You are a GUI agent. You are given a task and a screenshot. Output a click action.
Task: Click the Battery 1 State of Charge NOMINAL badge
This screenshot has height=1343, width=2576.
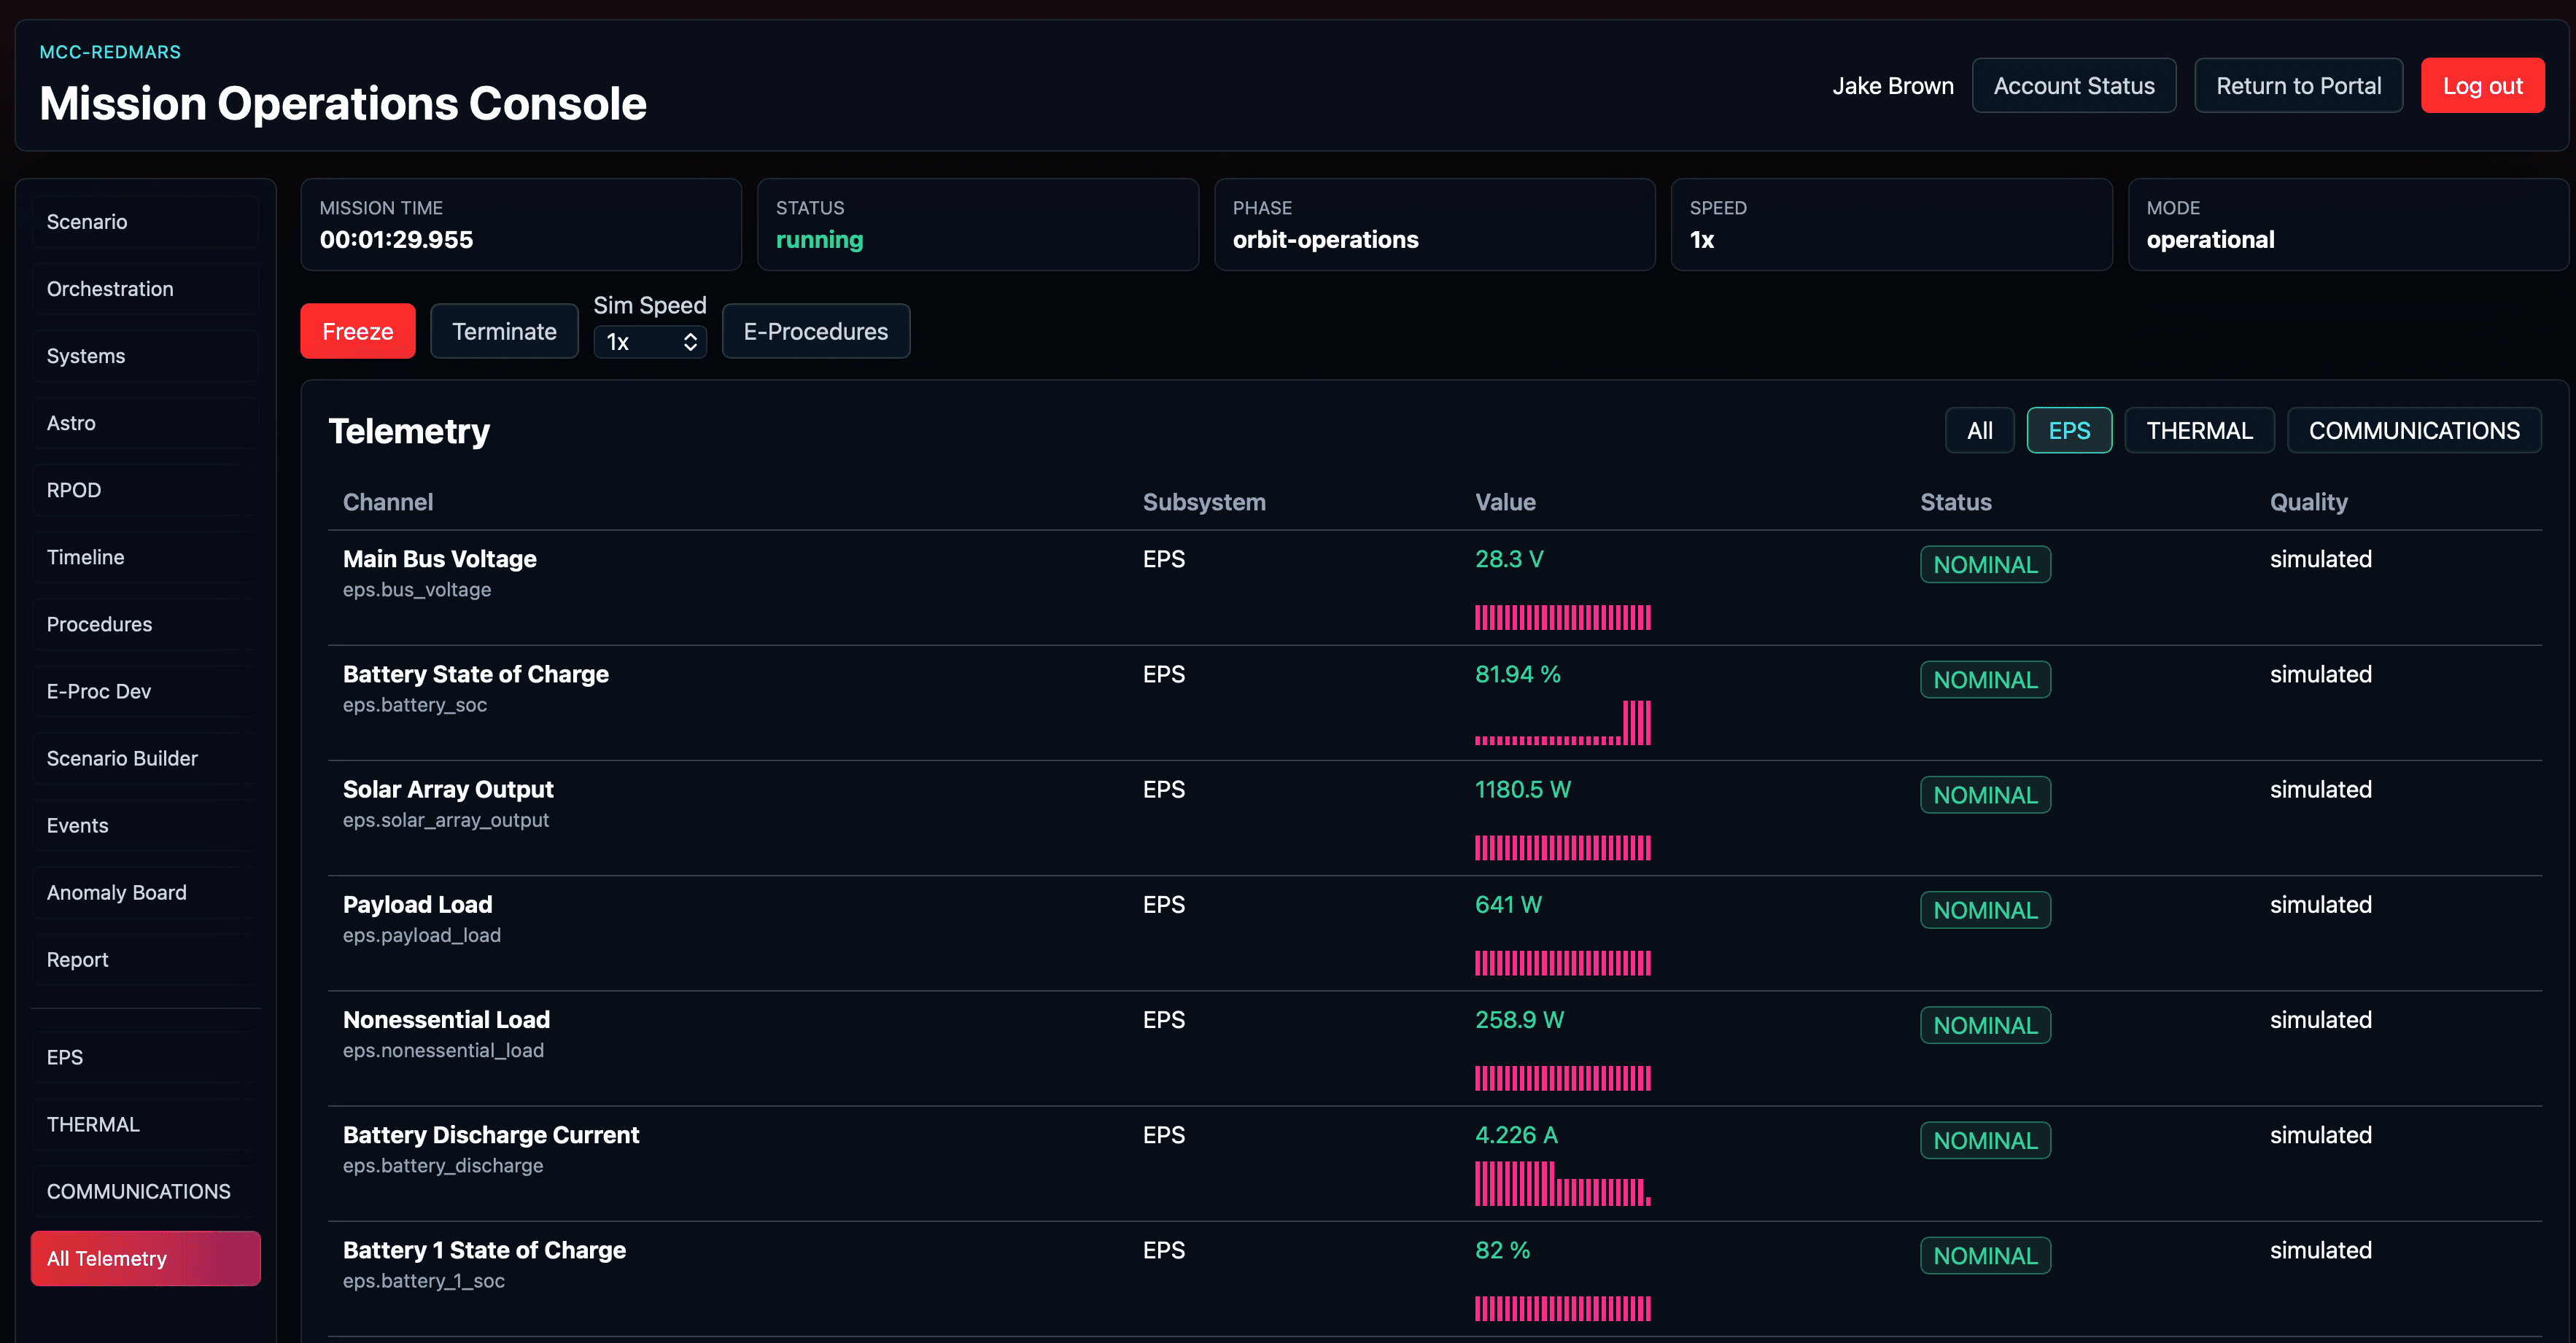click(1985, 1255)
